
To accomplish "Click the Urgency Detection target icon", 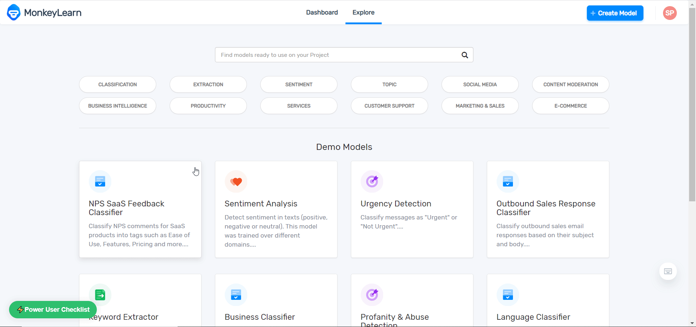I will [x=372, y=181].
